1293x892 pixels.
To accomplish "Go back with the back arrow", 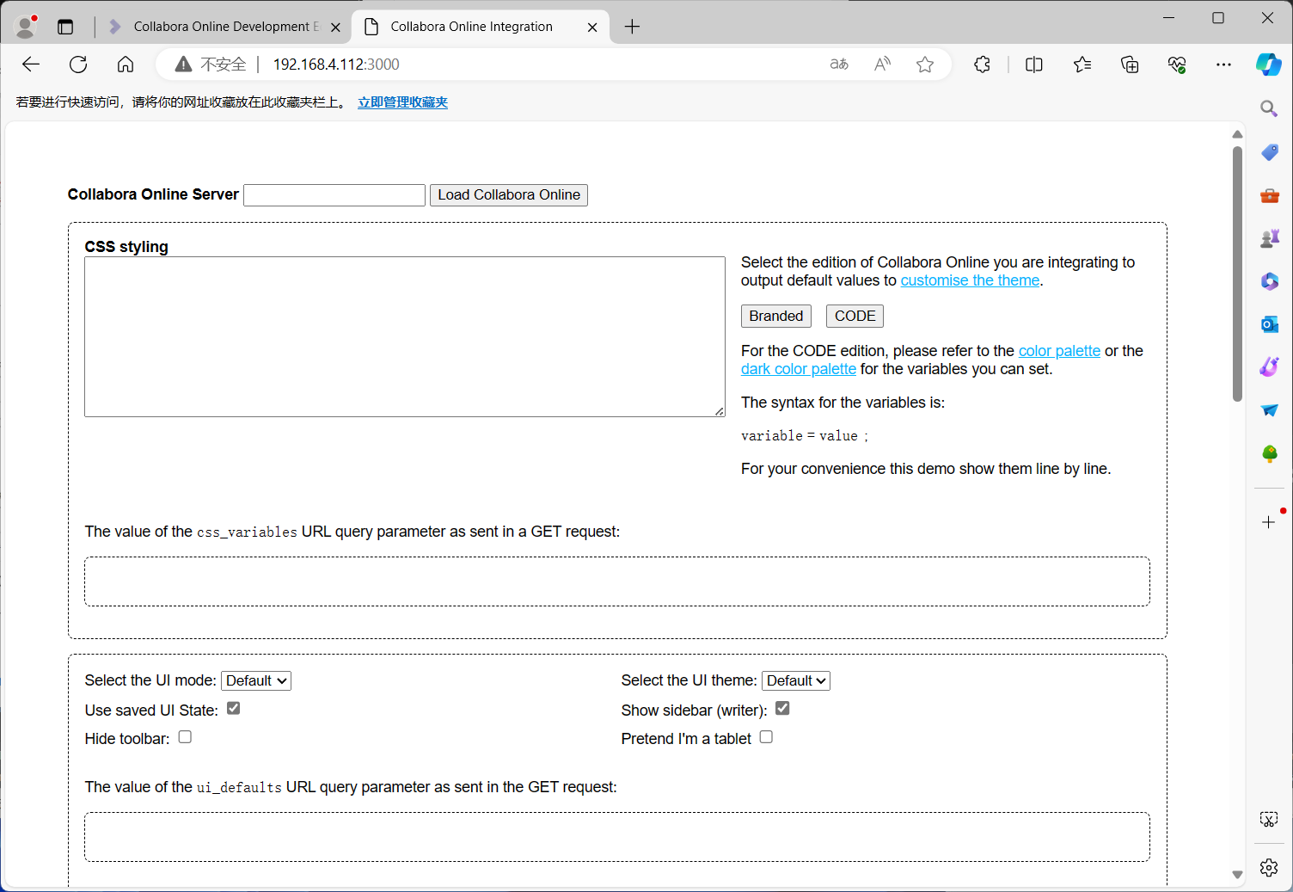I will point(31,65).
